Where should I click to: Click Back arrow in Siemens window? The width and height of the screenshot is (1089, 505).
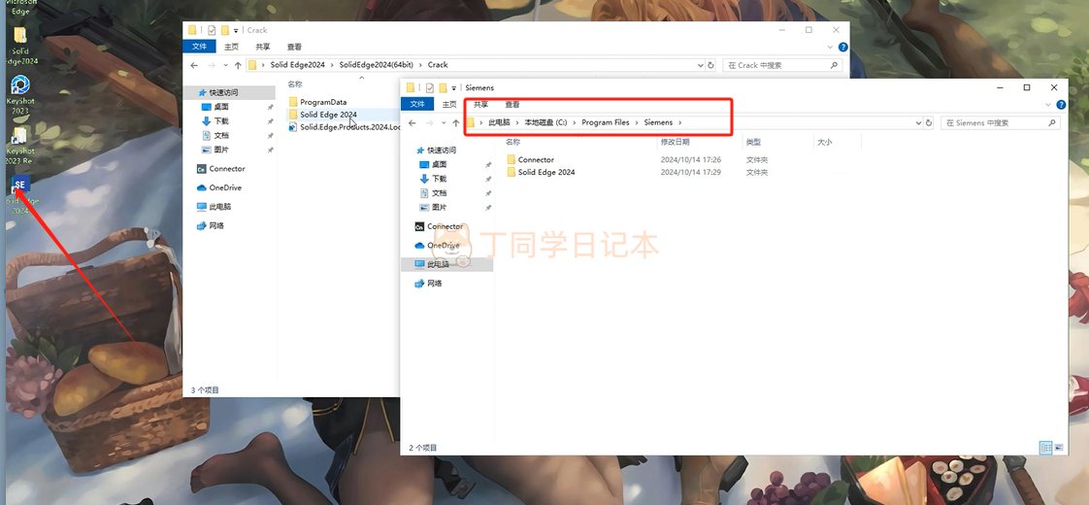[x=412, y=122]
